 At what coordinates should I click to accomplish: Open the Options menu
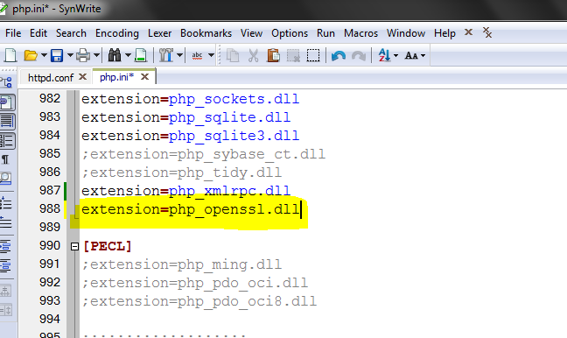(290, 33)
